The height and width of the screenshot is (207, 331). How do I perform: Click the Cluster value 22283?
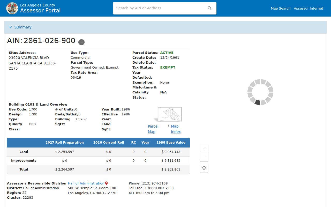pyautogui.click(x=28, y=198)
